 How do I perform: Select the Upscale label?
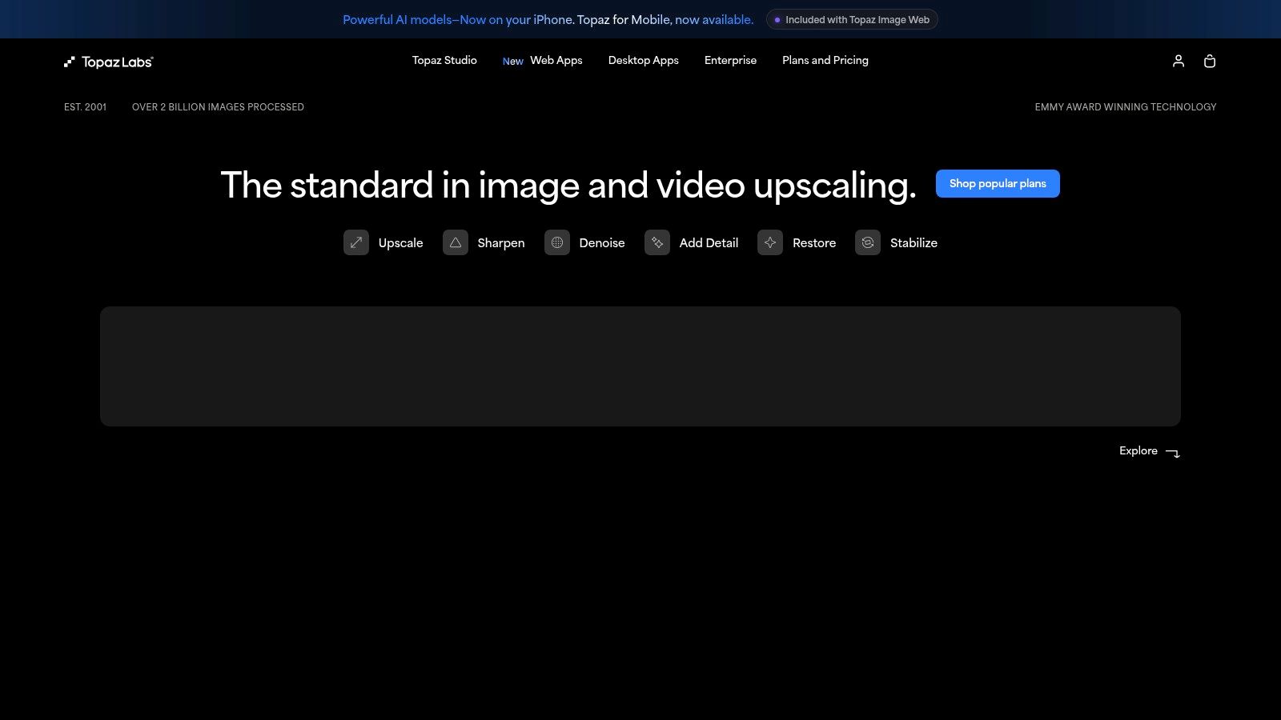click(x=401, y=242)
